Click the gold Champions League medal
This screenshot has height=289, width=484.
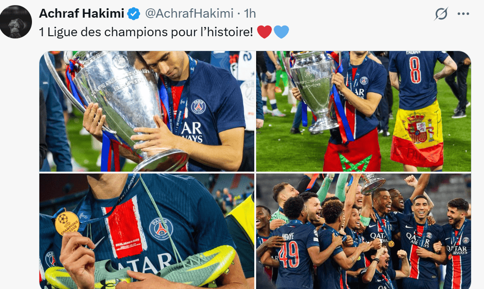coord(67,223)
